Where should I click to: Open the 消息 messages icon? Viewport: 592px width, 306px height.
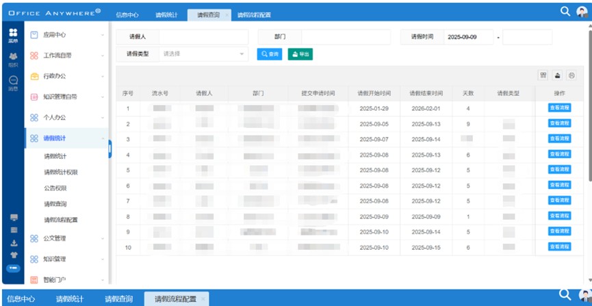[12, 83]
